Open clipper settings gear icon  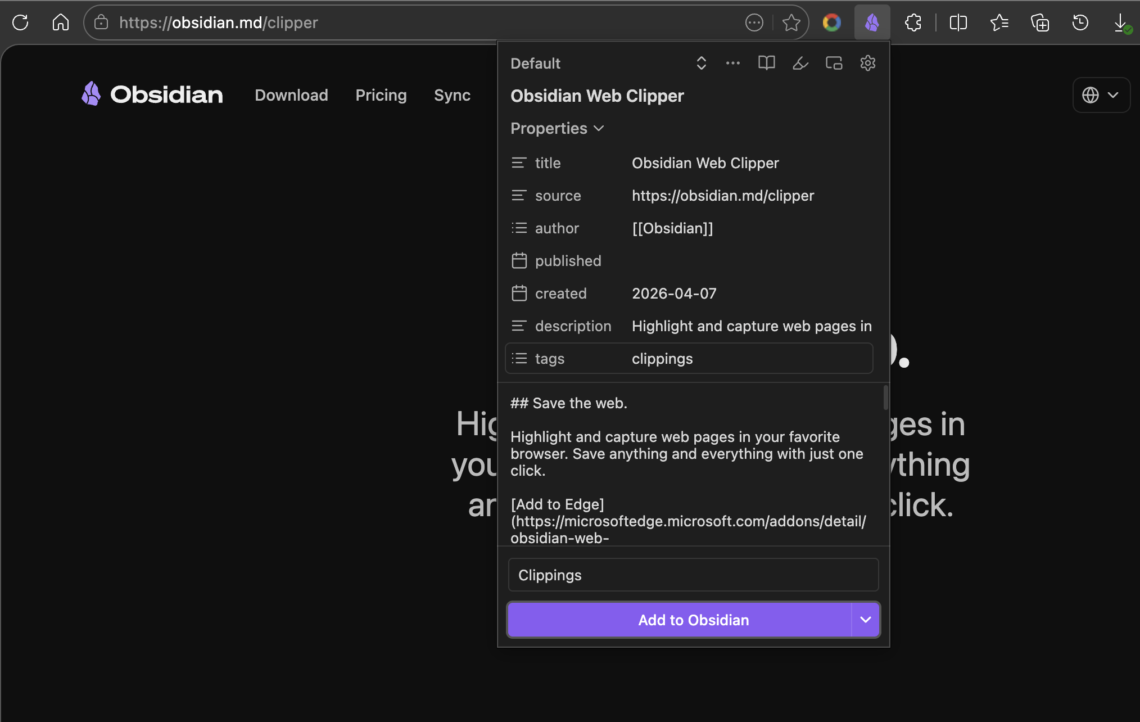coord(867,63)
